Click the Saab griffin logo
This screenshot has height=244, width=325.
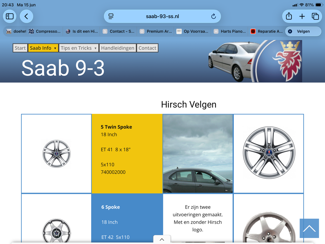coord(287,61)
